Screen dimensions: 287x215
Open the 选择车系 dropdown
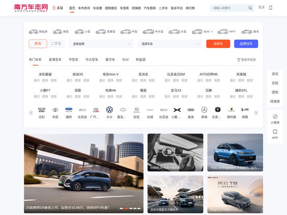[170, 44]
